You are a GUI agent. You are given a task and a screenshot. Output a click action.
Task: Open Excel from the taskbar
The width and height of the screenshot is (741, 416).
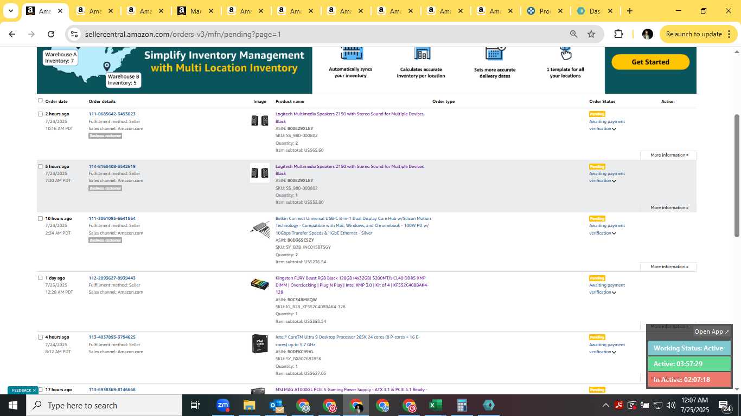[x=436, y=405]
